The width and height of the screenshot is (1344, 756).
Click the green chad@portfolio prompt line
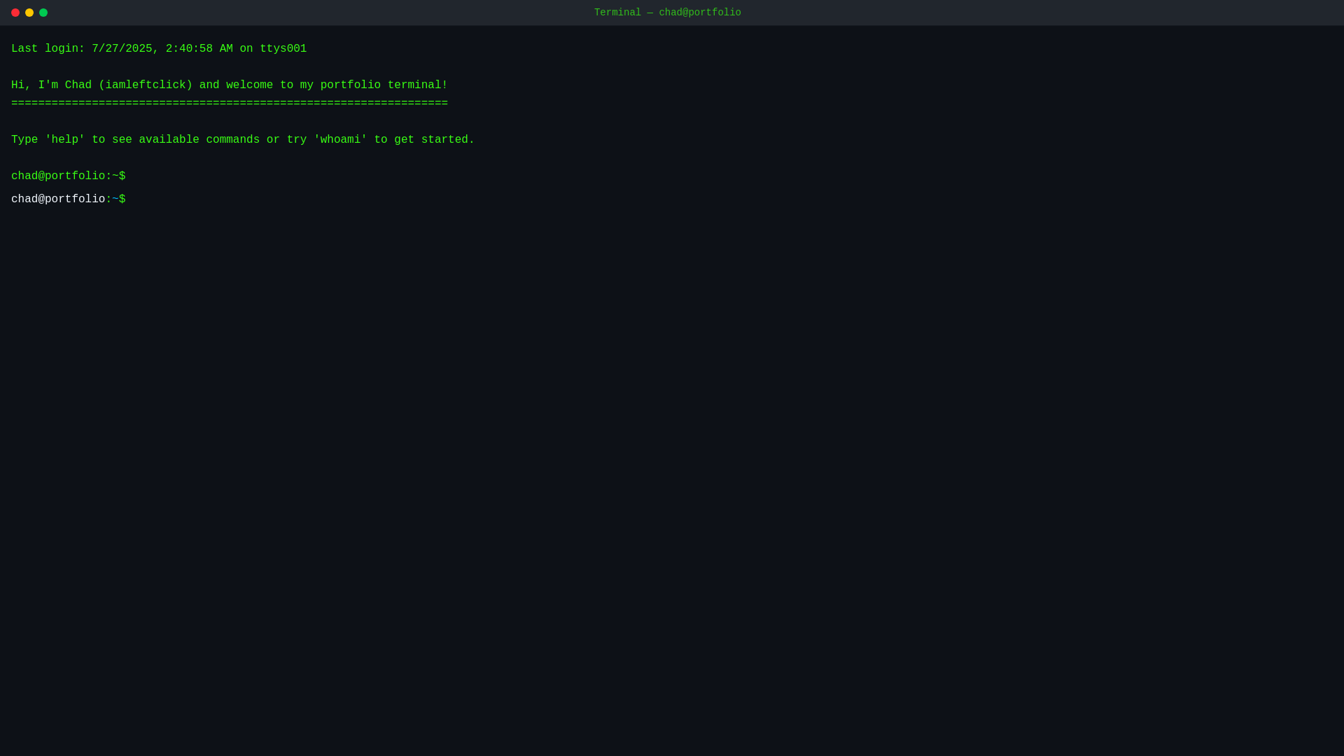click(69, 176)
